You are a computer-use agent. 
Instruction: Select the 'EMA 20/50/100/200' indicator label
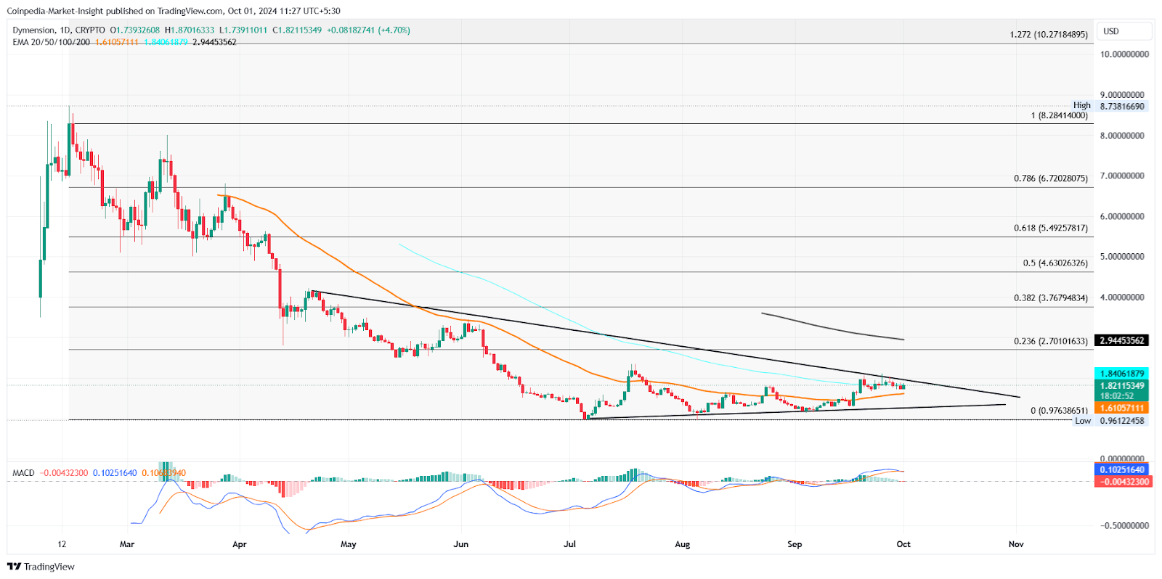tap(52, 42)
